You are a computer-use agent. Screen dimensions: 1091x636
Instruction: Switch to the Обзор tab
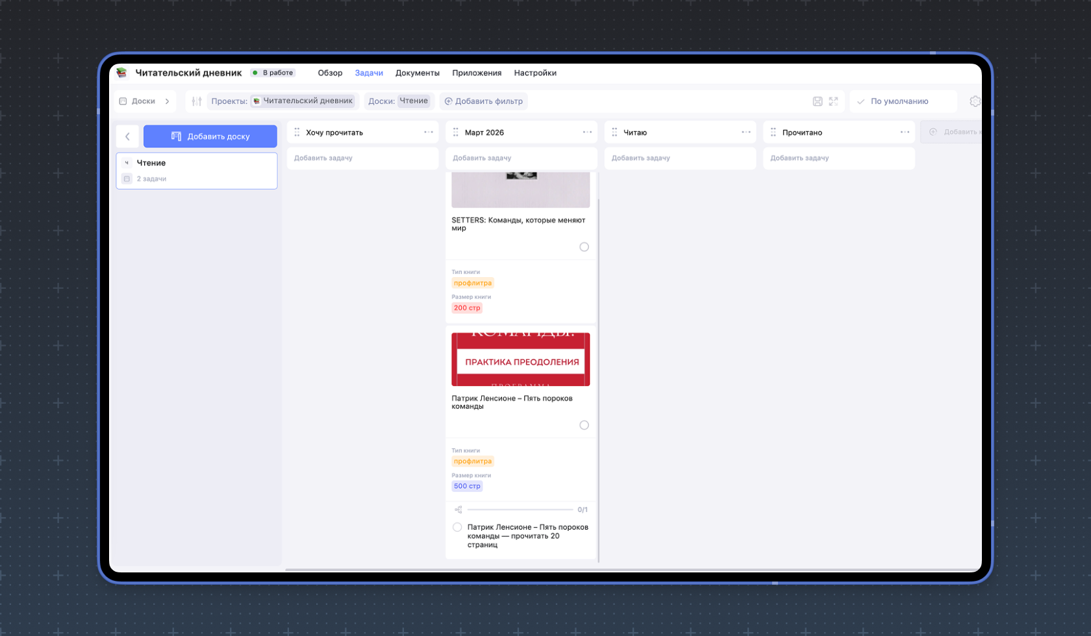coord(330,73)
